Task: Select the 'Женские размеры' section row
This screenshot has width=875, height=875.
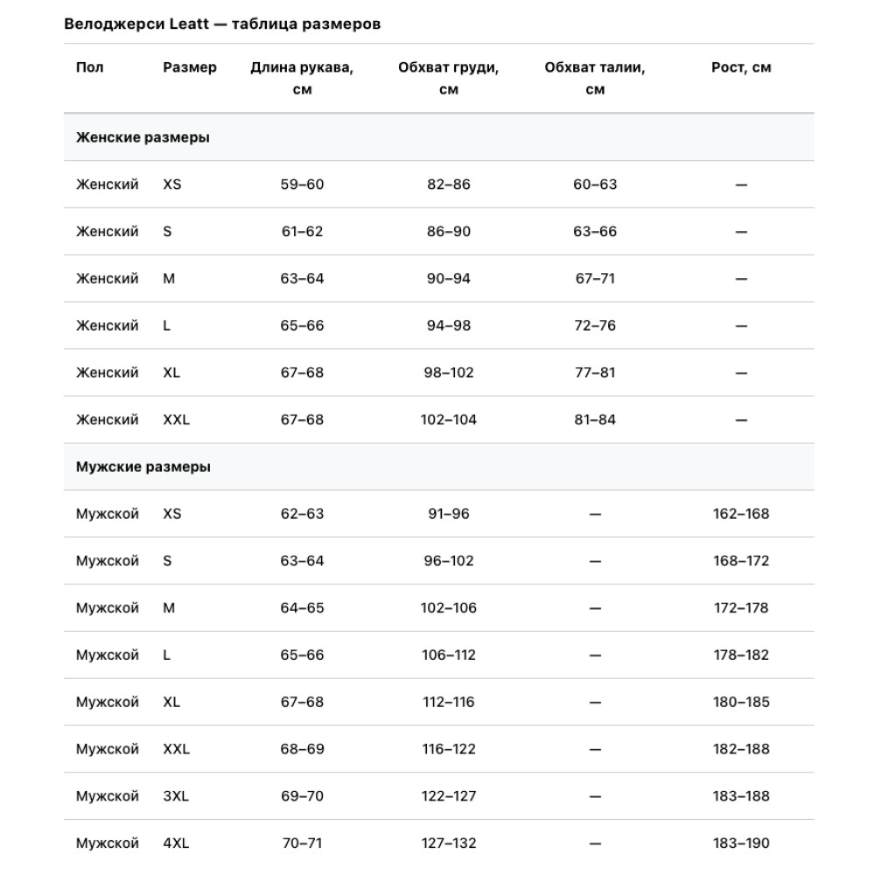Action: pos(438,137)
